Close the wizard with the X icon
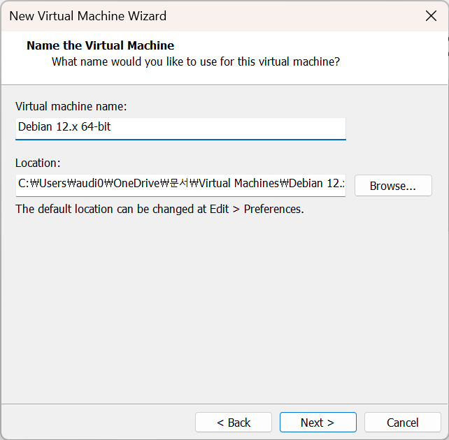 click(x=431, y=16)
